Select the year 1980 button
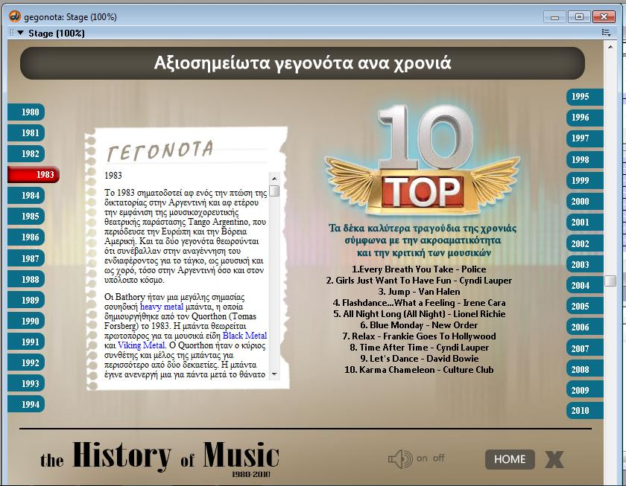This screenshot has width=626, height=486. point(26,112)
